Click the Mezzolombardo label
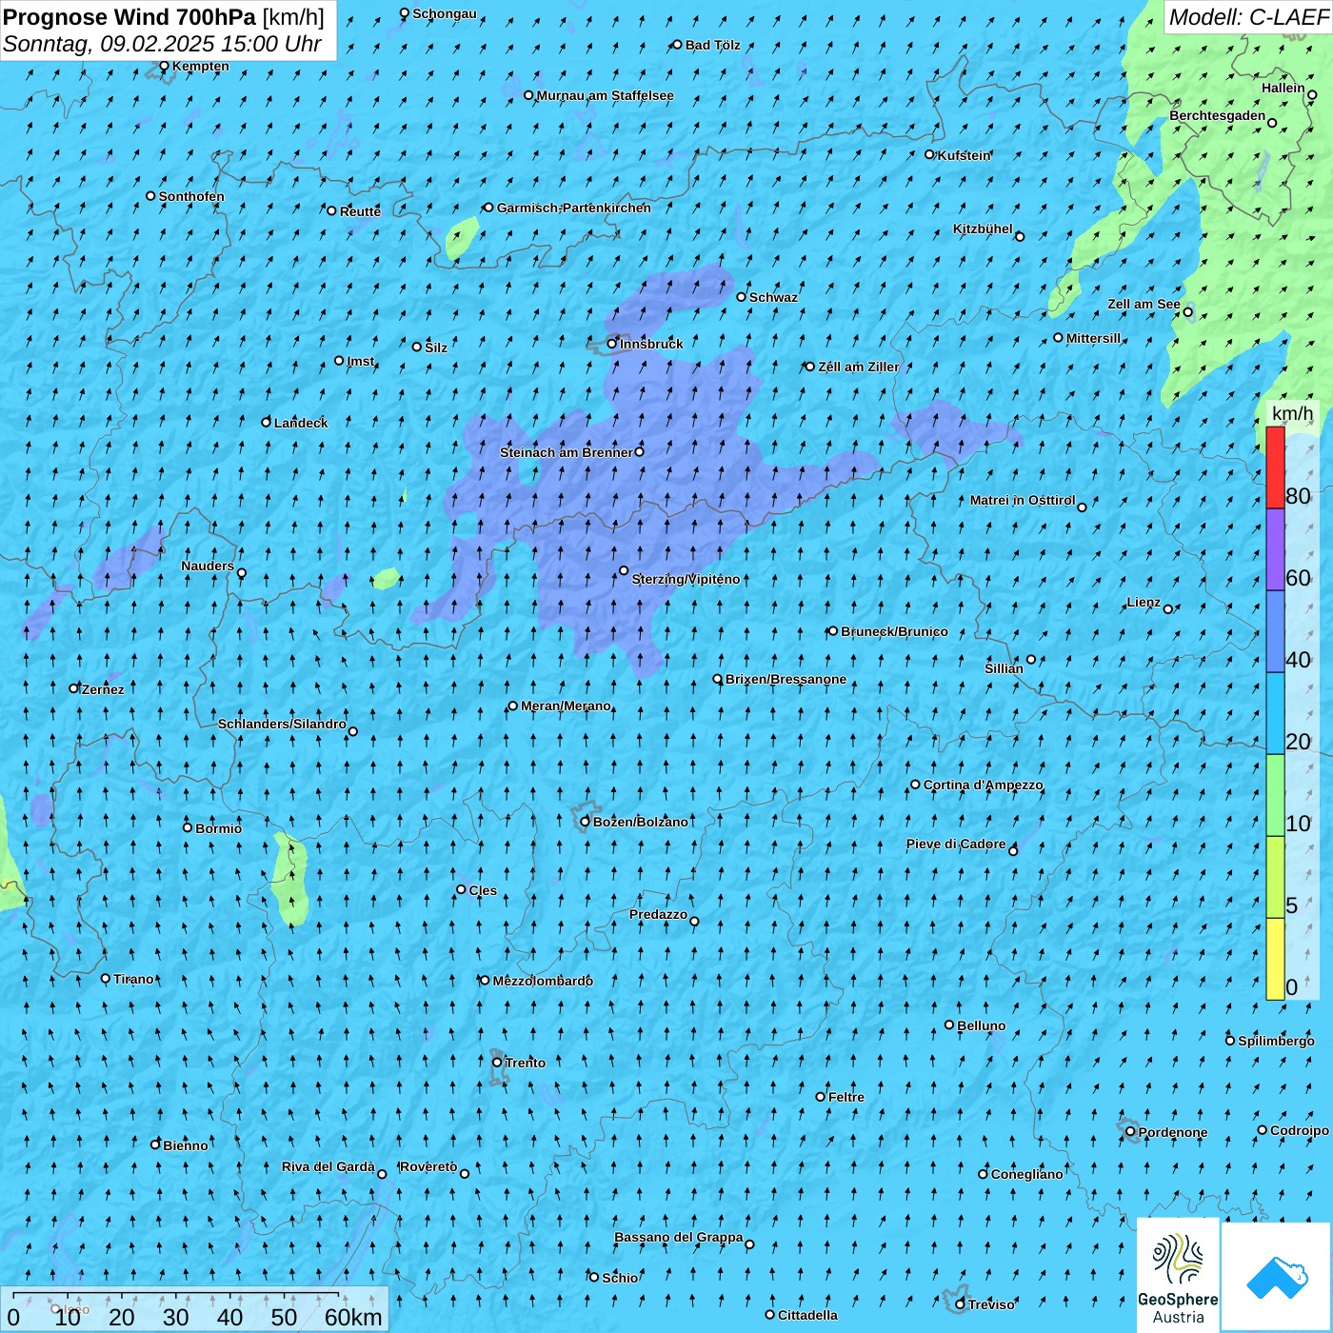The image size is (1333, 1333). 543,981
